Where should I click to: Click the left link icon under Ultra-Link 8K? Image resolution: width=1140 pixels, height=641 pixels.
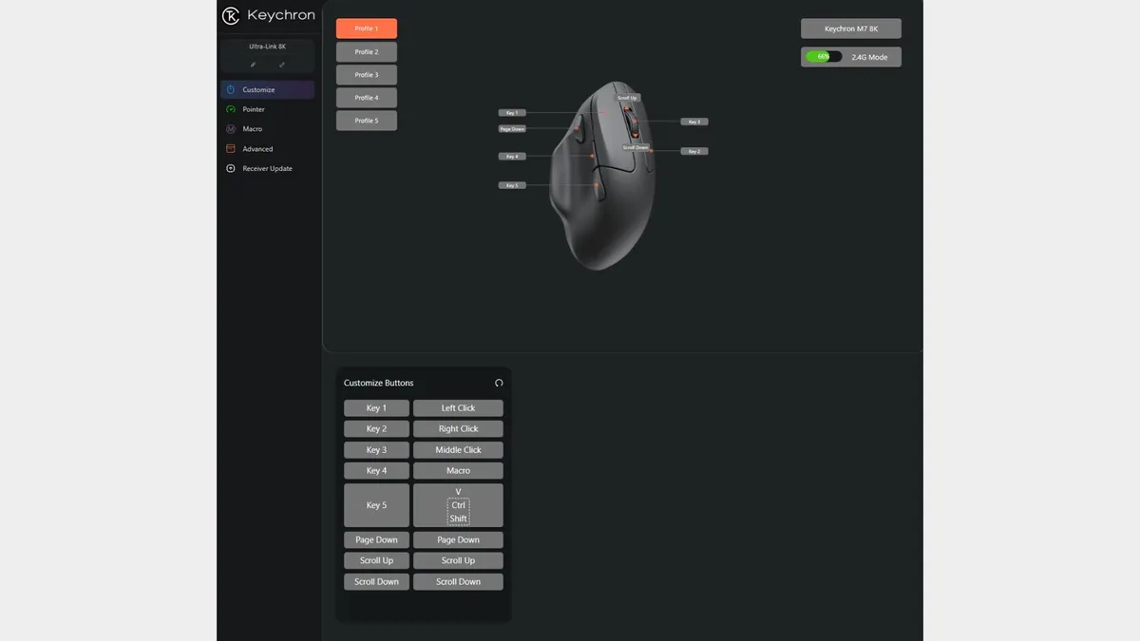coord(253,65)
